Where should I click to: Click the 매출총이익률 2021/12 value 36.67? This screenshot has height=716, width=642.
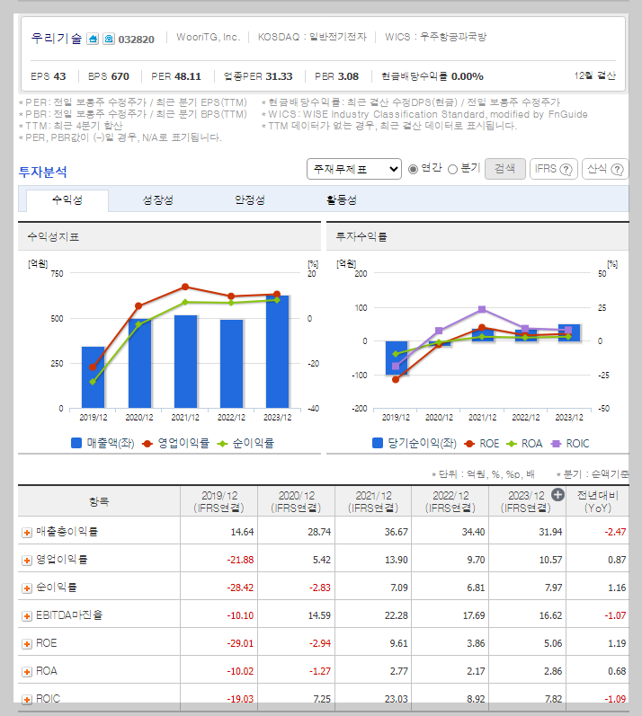pyautogui.click(x=397, y=532)
